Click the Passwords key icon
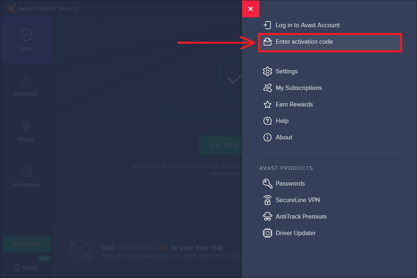 point(268,184)
